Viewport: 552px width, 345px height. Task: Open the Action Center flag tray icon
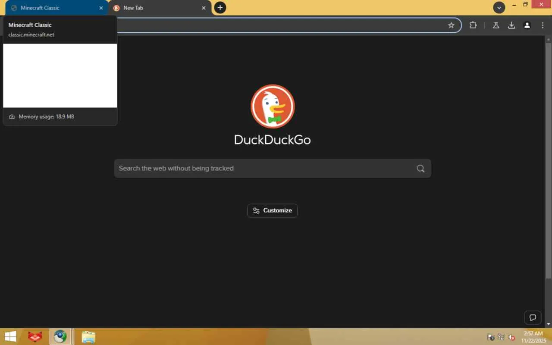[491, 337]
